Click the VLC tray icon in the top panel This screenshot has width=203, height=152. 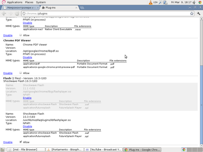pyautogui.click(x=151, y=2)
